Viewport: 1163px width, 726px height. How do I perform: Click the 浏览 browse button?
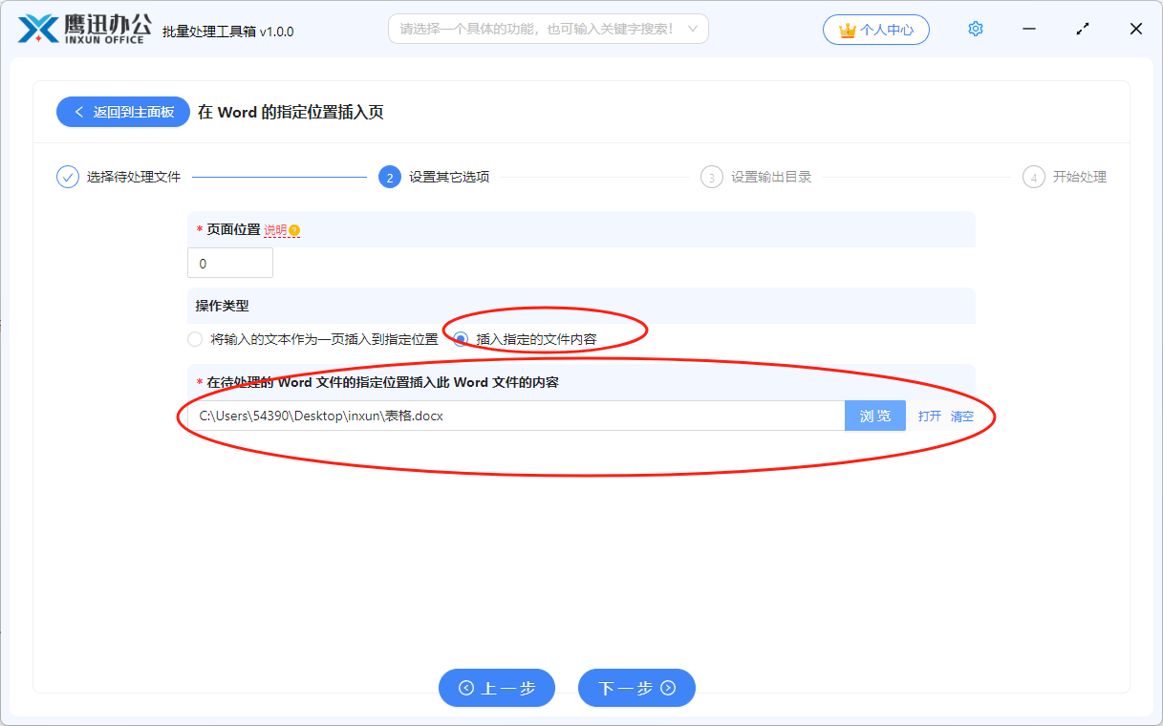(874, 416)
